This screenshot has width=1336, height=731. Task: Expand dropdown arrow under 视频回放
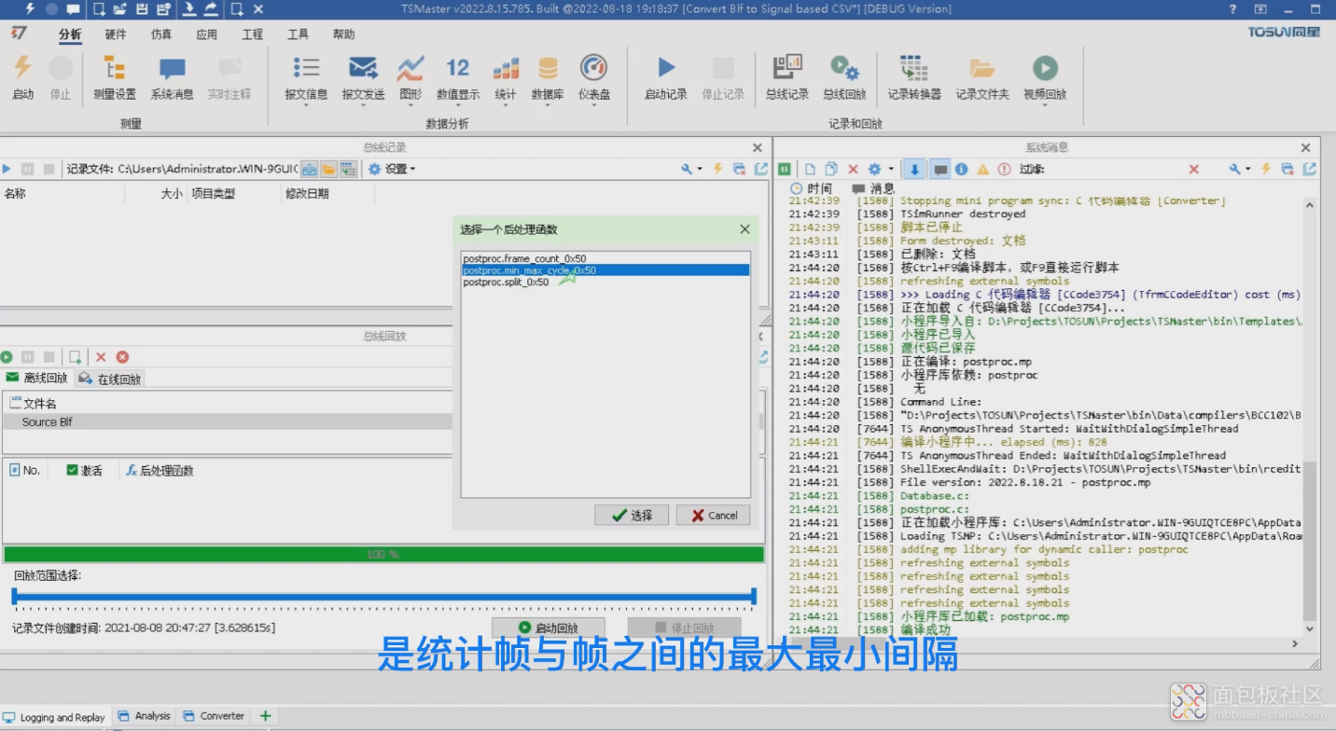[x=1045, y=105]
